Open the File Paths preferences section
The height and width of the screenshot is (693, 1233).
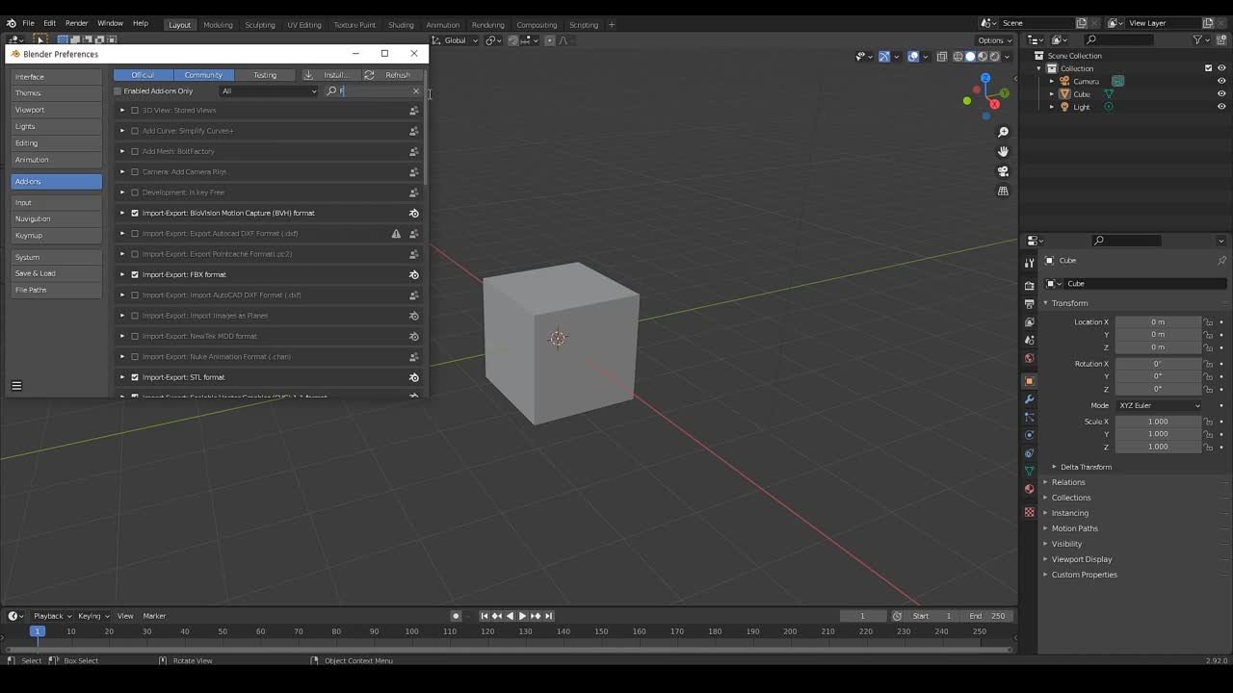coord(56,290)
